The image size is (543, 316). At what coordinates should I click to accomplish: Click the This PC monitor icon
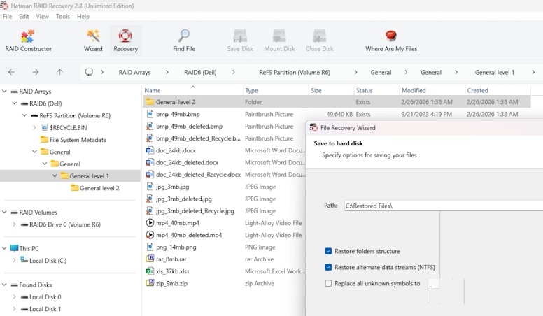(x=14, y=248)
